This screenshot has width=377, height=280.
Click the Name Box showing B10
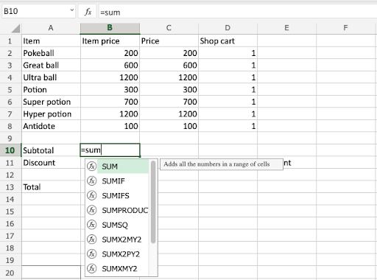point(39,11)
